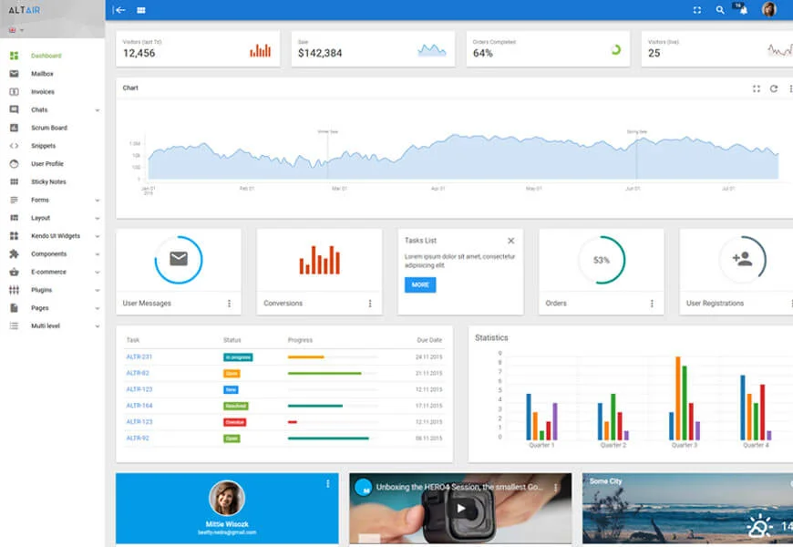
Task: Go to Invoices in the sidebar
Action: [43, 92]
